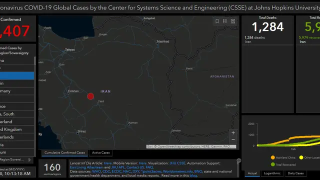Switch to the Active Cases tab
The height and width of the screenshot is (180, 320).
[x=101, y=152]
